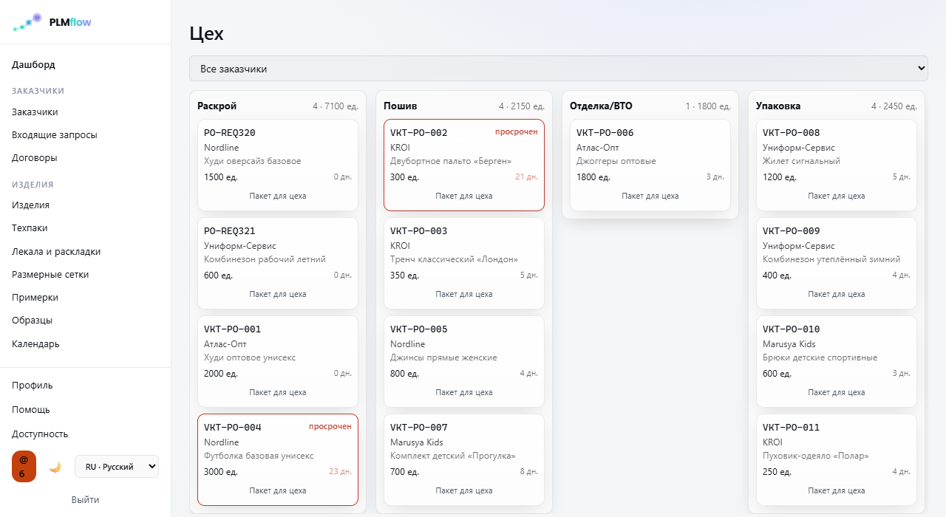Image resolution: width=946 pixels, height=517 pixels.
Task: Click the "Упаковка" column header
Action: click(x=778, y=106)
